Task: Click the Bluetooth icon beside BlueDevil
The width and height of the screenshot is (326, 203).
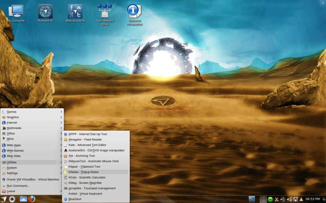Action: point(66,199)
